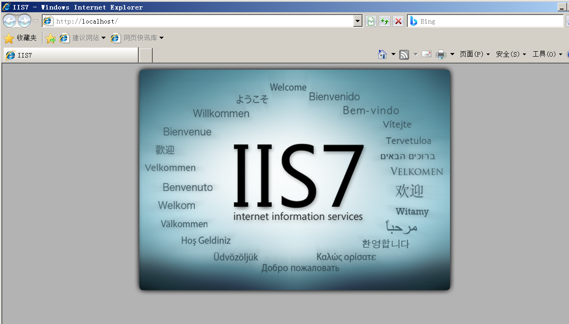Image resolution: width=569 pixels, height=324 pixels.
Task: Click the browser Forward button
Action: coord(24,21)
